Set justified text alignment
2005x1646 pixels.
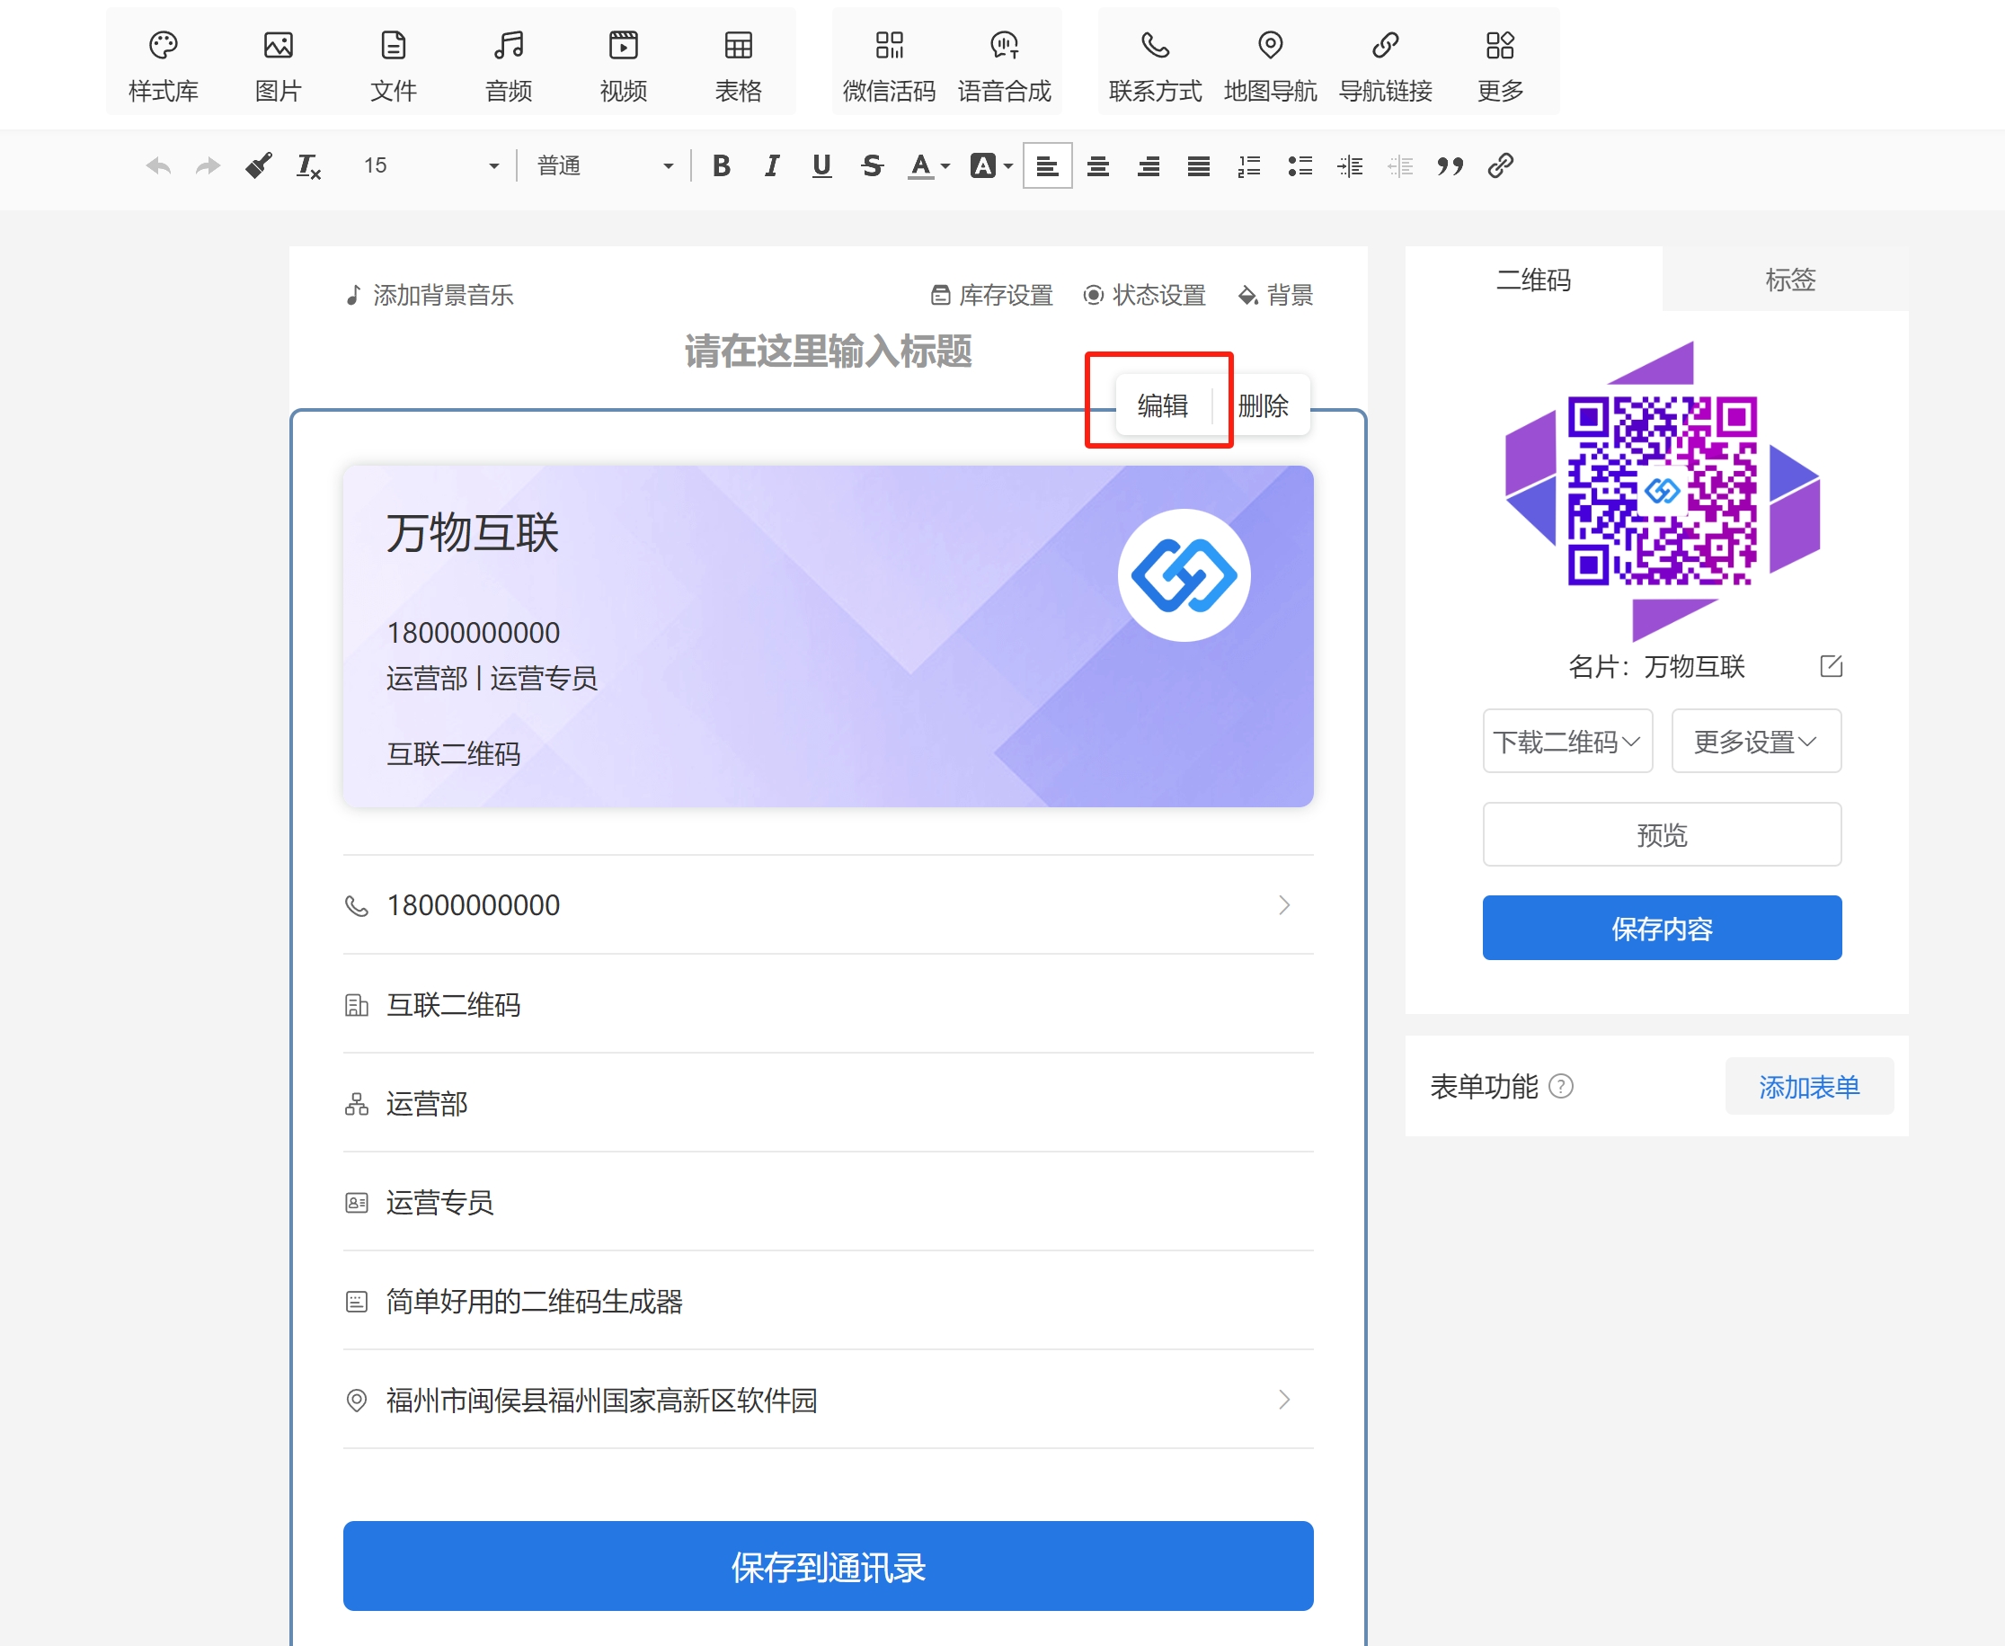pyautogui.click(x=1198, y=166)
